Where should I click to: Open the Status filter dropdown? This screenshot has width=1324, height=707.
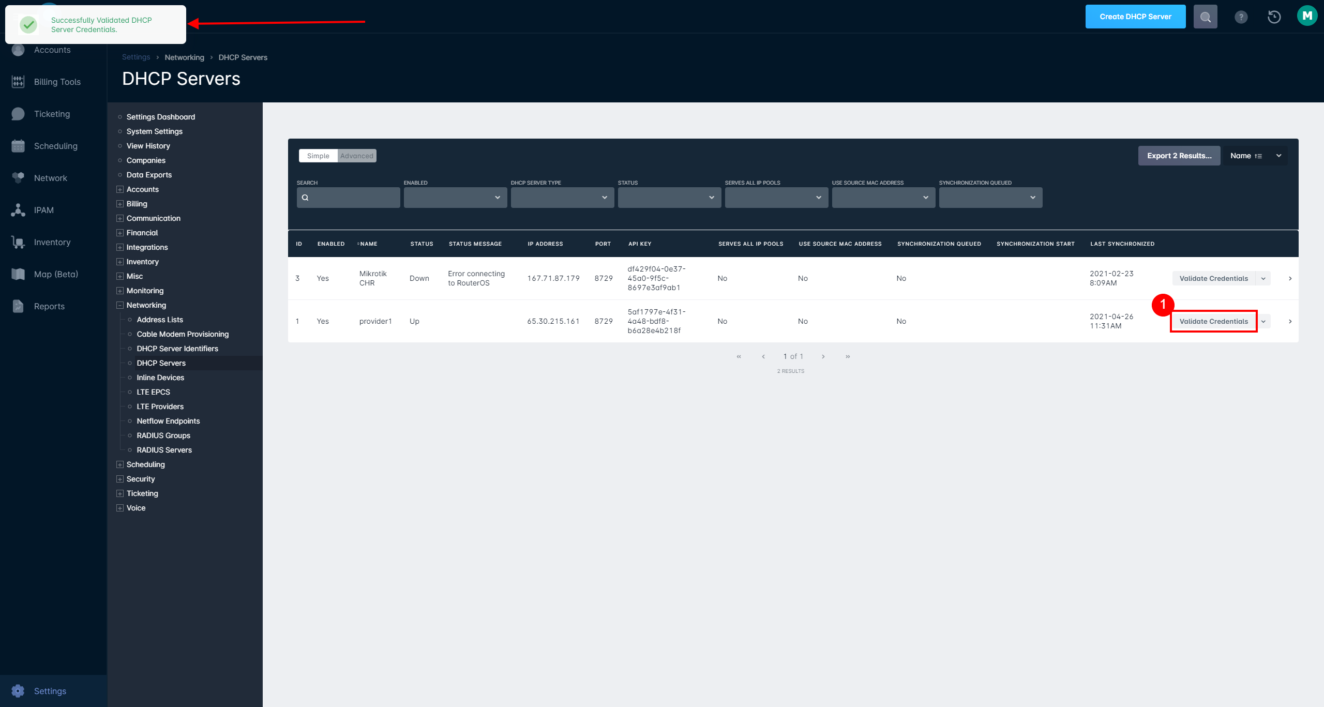(x=669, y=197)
